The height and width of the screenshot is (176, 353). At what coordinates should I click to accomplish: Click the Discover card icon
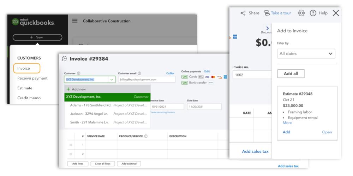pyautogui.click(x=220, y=77)
